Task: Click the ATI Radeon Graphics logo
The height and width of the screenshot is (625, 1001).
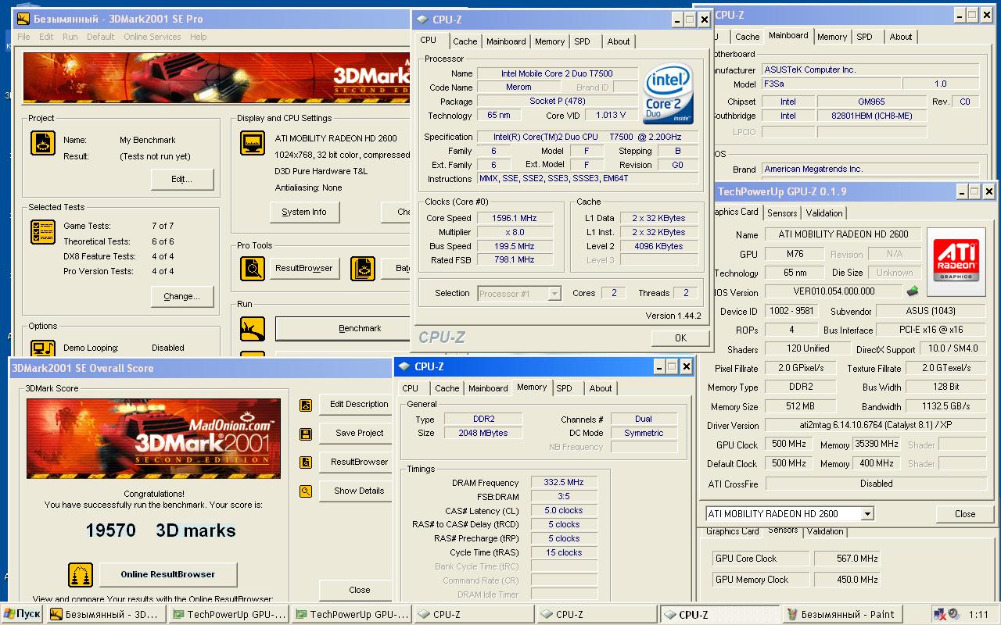Action: click(956, 262)
